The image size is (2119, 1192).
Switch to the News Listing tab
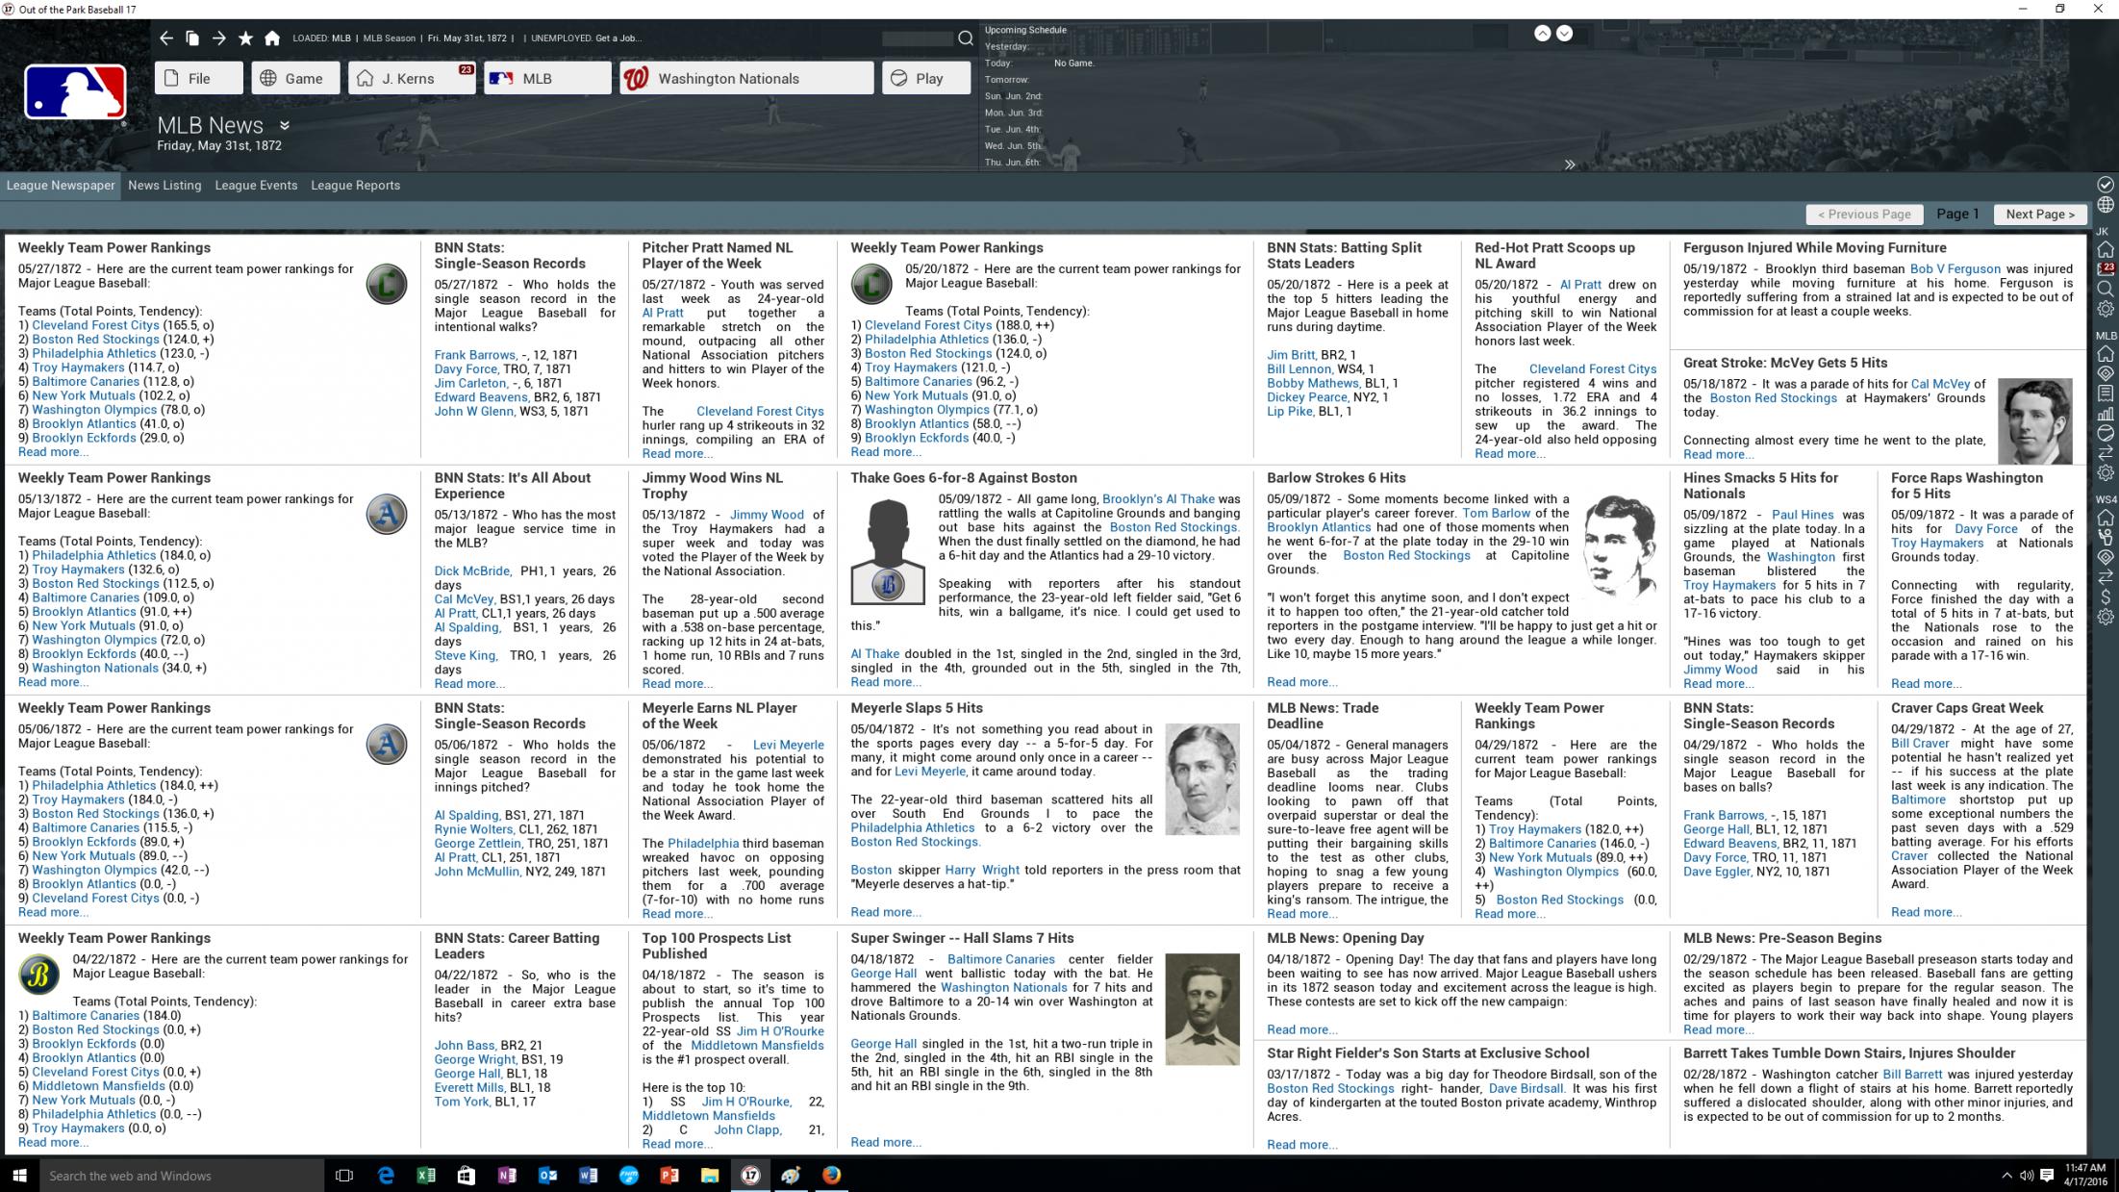point(164,186)
